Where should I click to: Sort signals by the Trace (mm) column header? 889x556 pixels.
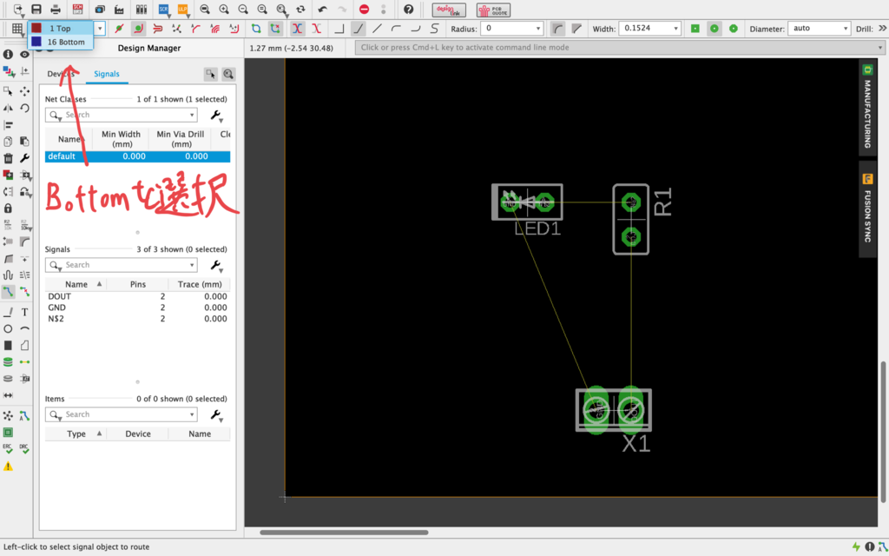[200, 284]
